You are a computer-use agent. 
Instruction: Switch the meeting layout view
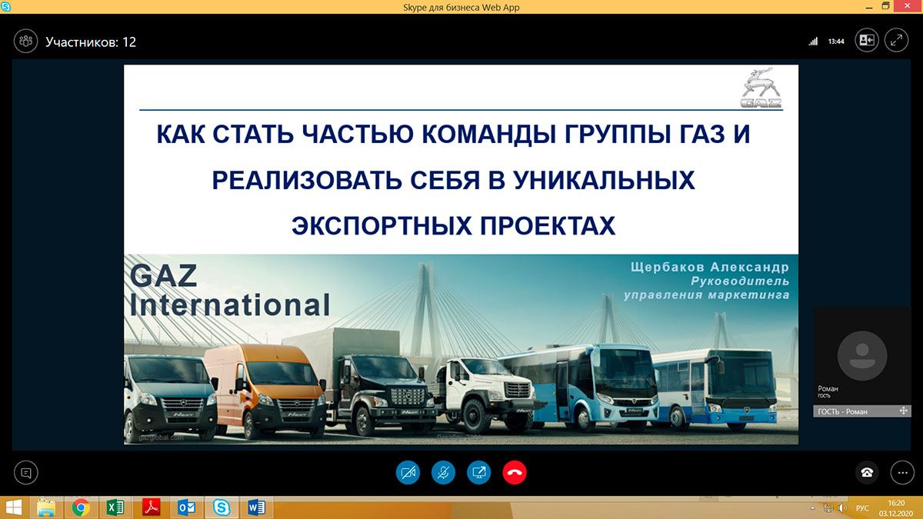[868, 41]
